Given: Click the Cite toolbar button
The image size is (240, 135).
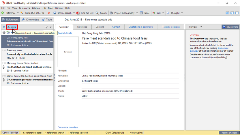Looking at the screenshot, I should (157, 13).
